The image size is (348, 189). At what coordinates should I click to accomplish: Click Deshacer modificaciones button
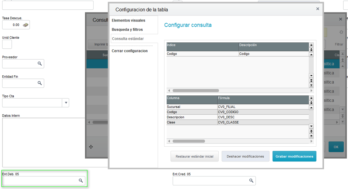click(245, 156)
